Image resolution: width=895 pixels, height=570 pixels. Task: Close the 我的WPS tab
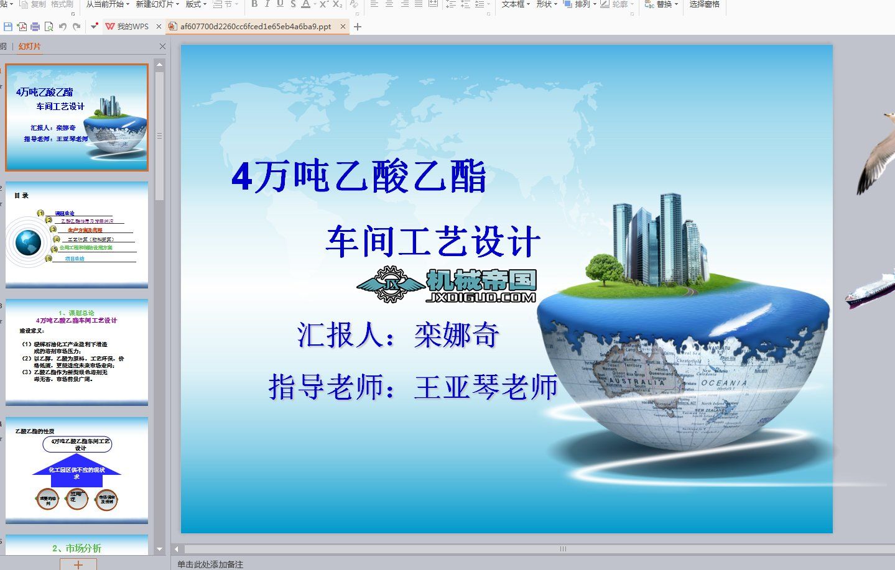(159, 27)
